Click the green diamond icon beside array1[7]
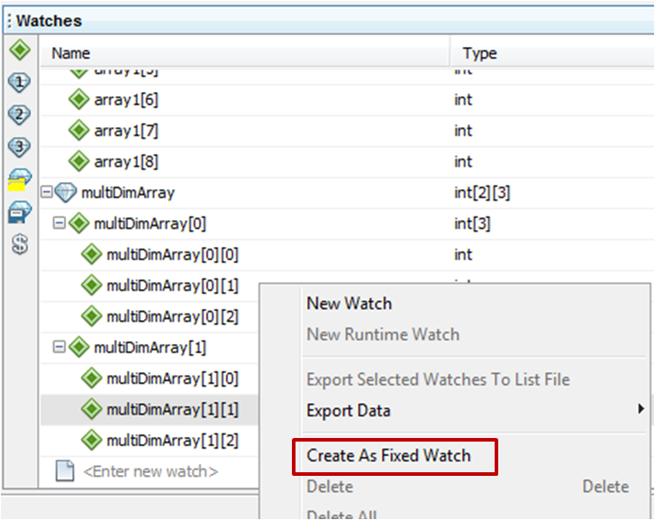The width and height of the screenshot is (655, 520). click(79, 131)
